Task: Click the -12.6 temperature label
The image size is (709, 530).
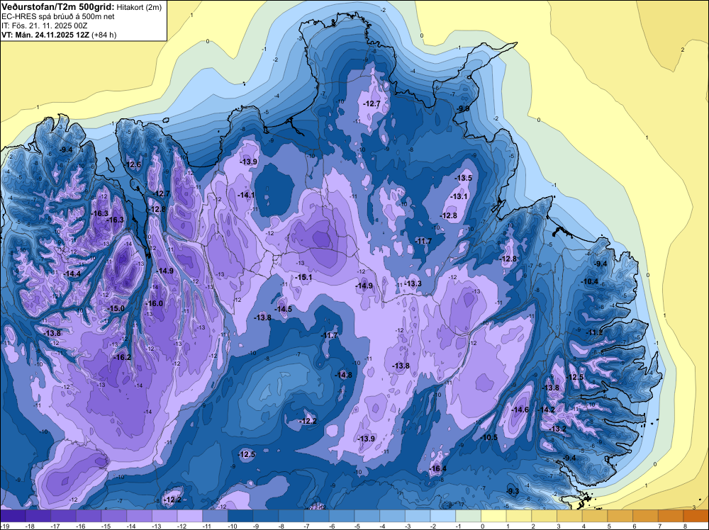Action: tap(133, 164)
